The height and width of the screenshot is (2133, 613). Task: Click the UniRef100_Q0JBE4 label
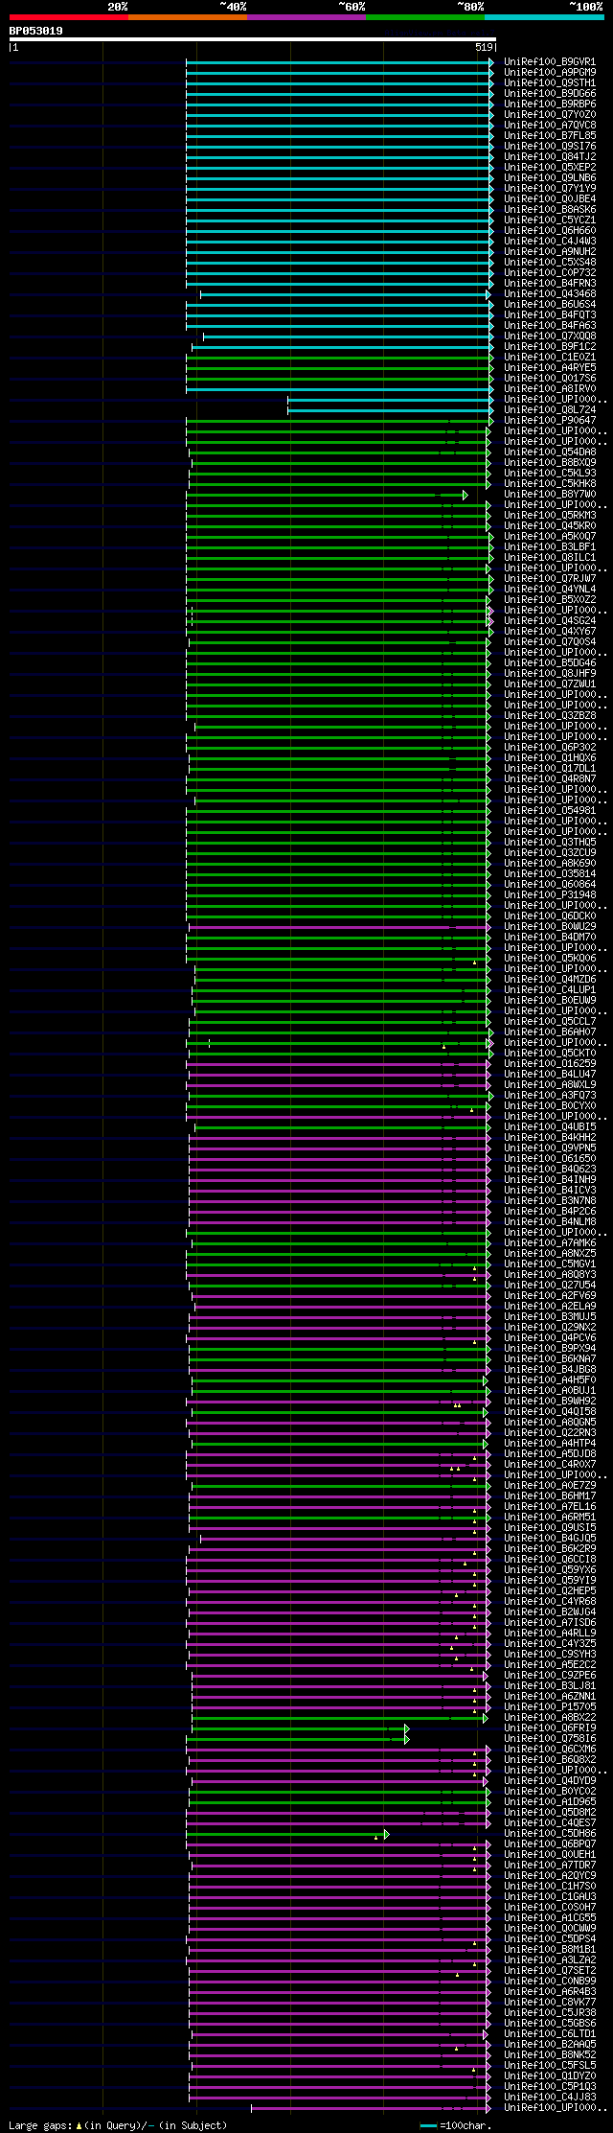(550, 199)
